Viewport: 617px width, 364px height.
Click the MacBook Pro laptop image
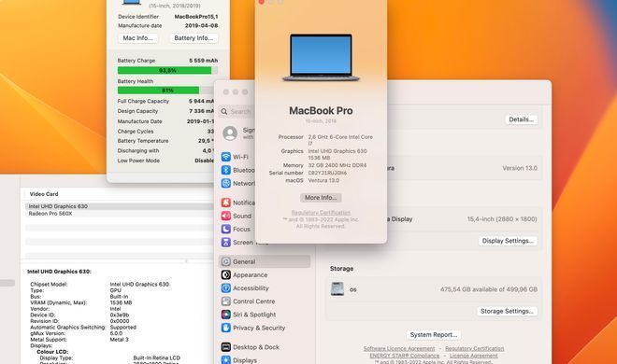tap(321, 58)
